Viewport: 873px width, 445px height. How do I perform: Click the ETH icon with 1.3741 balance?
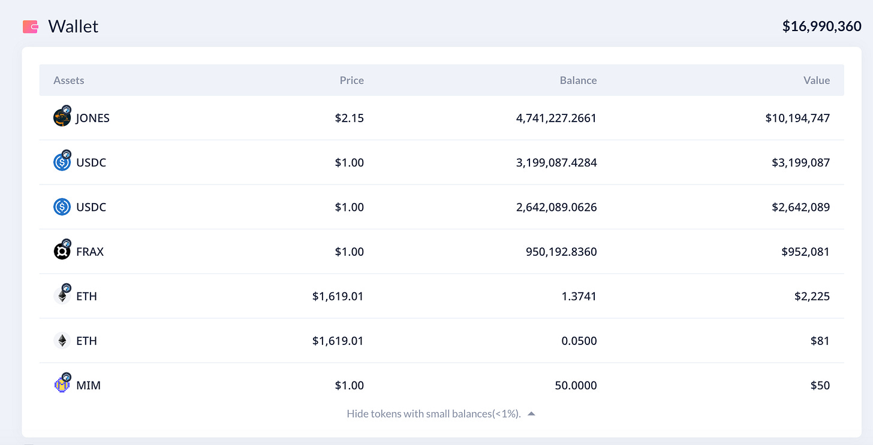(62, 295)
